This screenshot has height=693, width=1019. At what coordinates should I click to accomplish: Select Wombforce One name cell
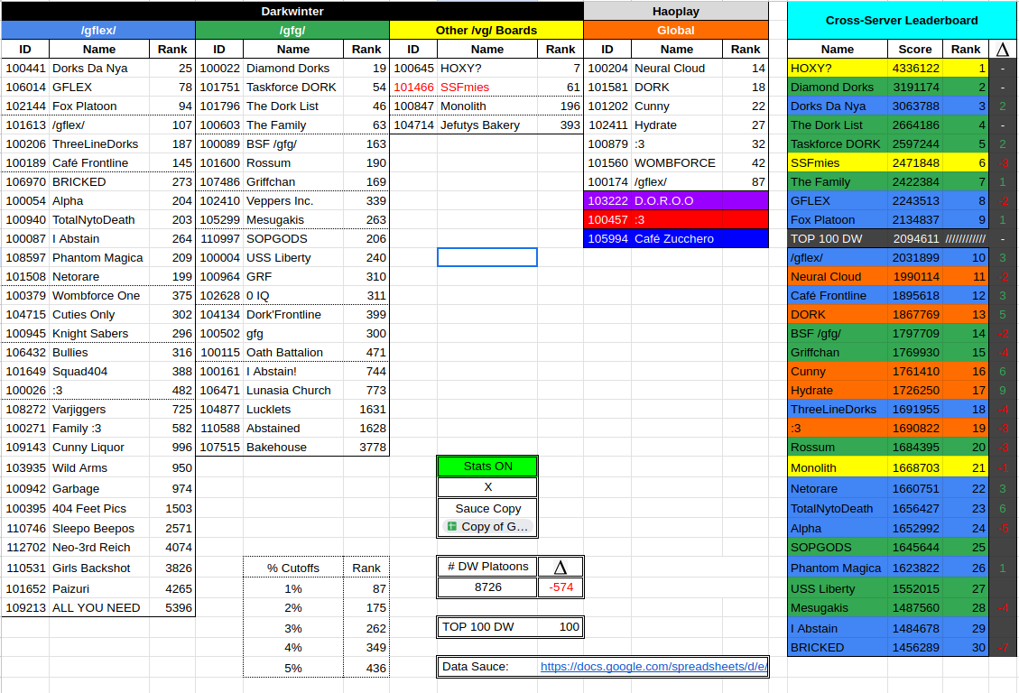click(x=99, y=295)
